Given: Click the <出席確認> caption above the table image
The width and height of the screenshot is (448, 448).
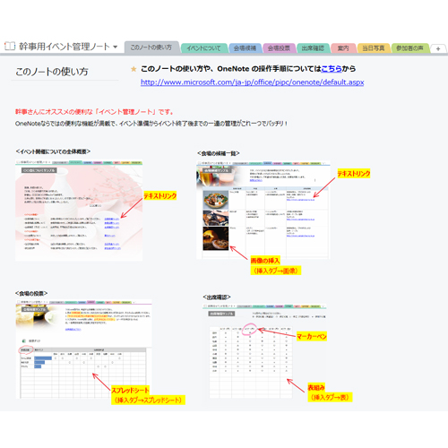Looking at the screenshot, I should click(x=217, y=297).
